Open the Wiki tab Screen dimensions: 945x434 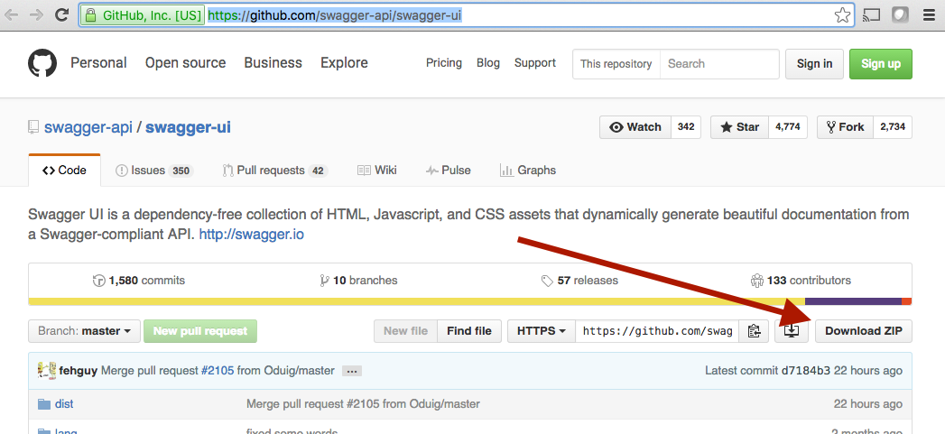[377, 170]
